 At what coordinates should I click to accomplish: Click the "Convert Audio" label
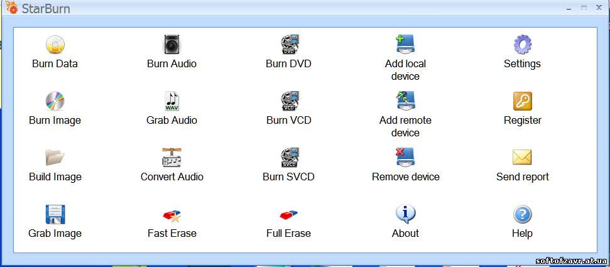(x=172, y=177)
